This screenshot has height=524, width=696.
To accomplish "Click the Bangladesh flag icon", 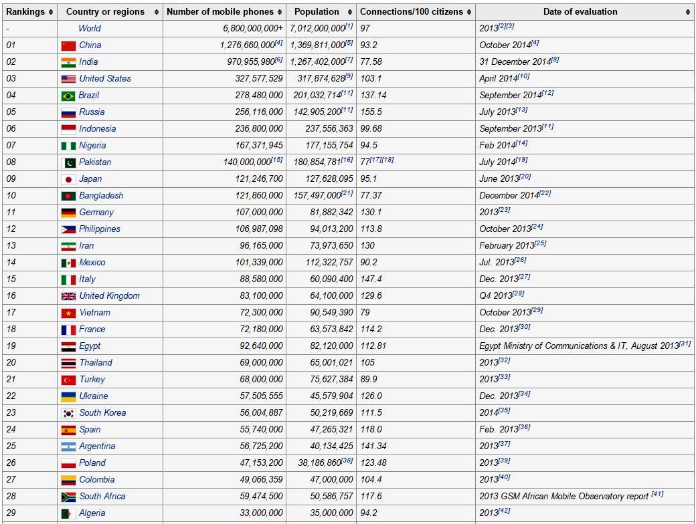I will [x=68, y=196].
